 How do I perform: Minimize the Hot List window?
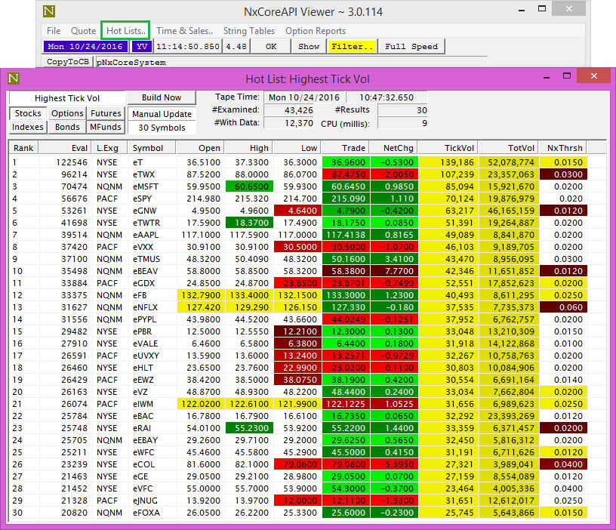(x=547, y=77)
